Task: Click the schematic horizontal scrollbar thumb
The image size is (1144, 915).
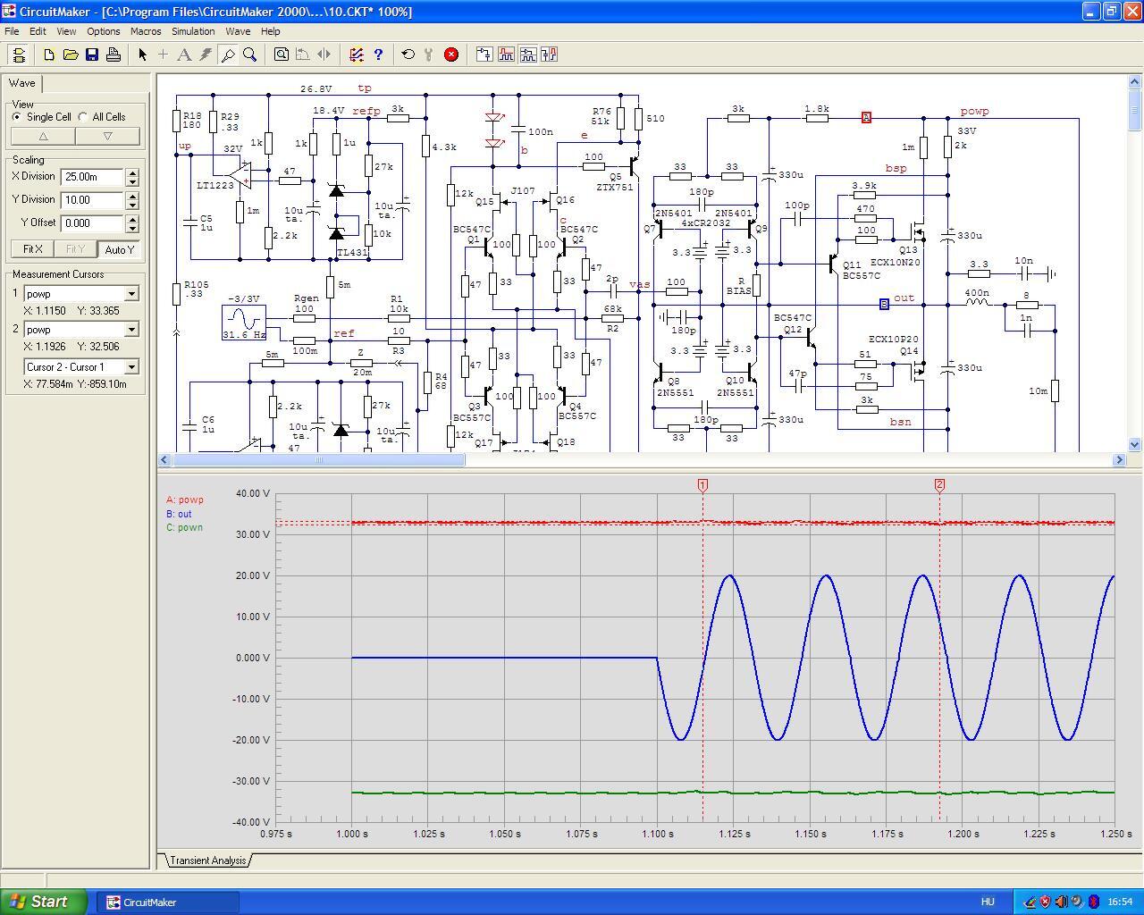Action: pos(318,460)
